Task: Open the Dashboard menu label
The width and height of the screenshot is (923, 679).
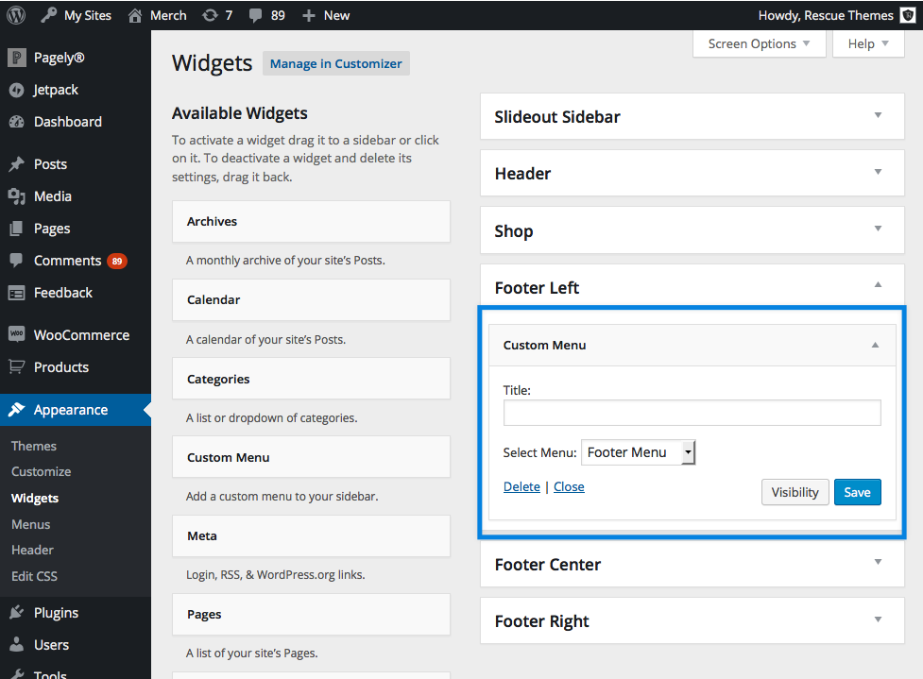Action: coord(68,122)
